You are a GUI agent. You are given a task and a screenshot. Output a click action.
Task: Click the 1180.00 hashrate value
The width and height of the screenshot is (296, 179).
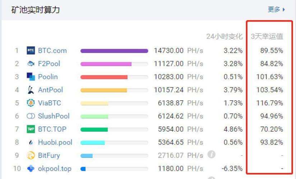(171, 169)
